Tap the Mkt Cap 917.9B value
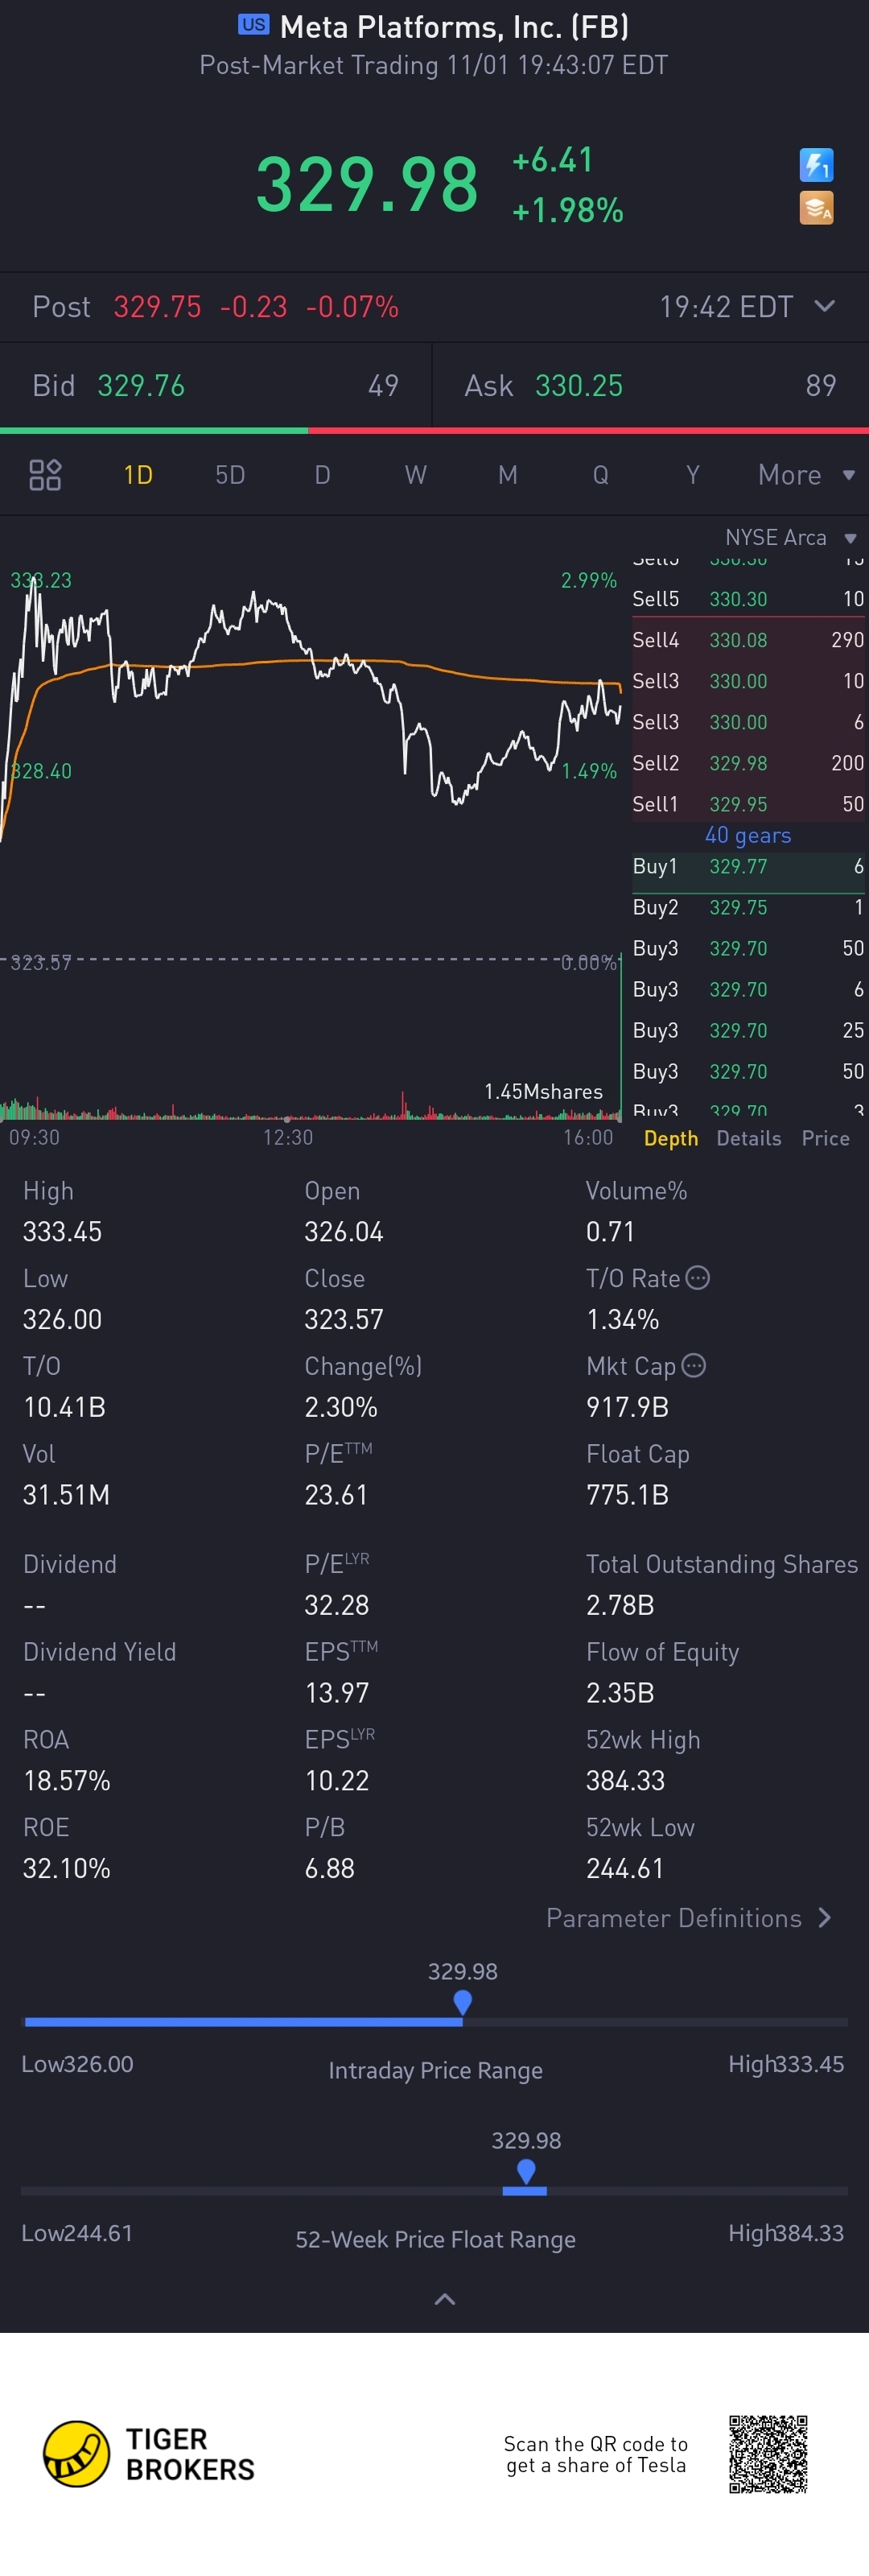Screen dimensions: 869x2576 click(x=627, y=1408)
